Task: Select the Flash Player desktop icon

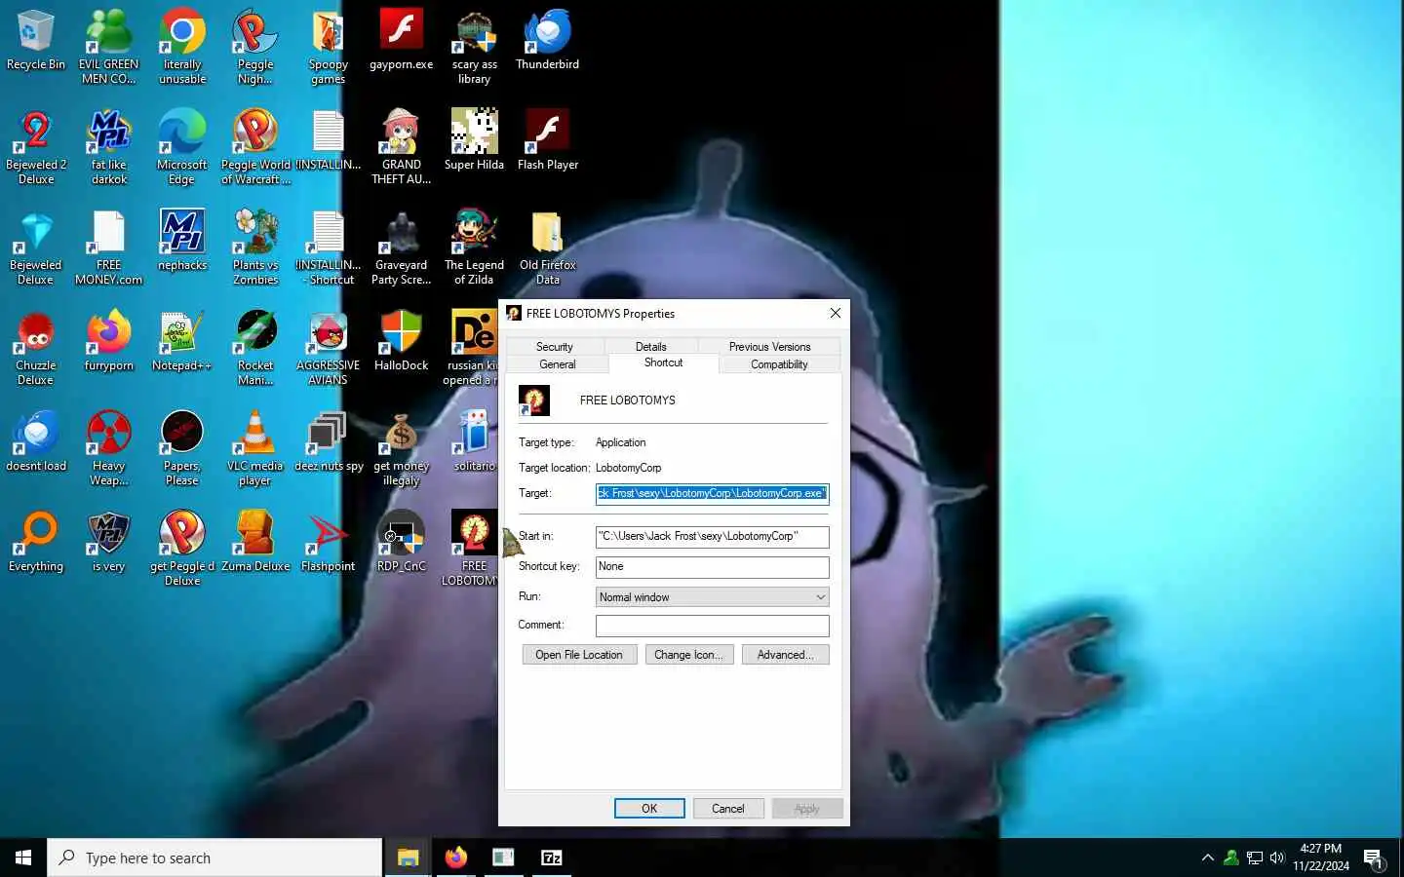Action: (548, 139)
